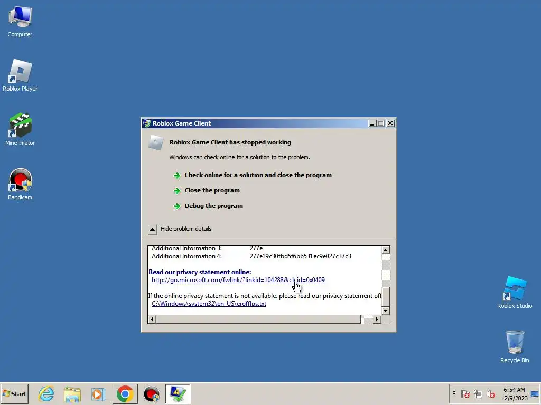Close the Roblox Game Client dialog

390,123
